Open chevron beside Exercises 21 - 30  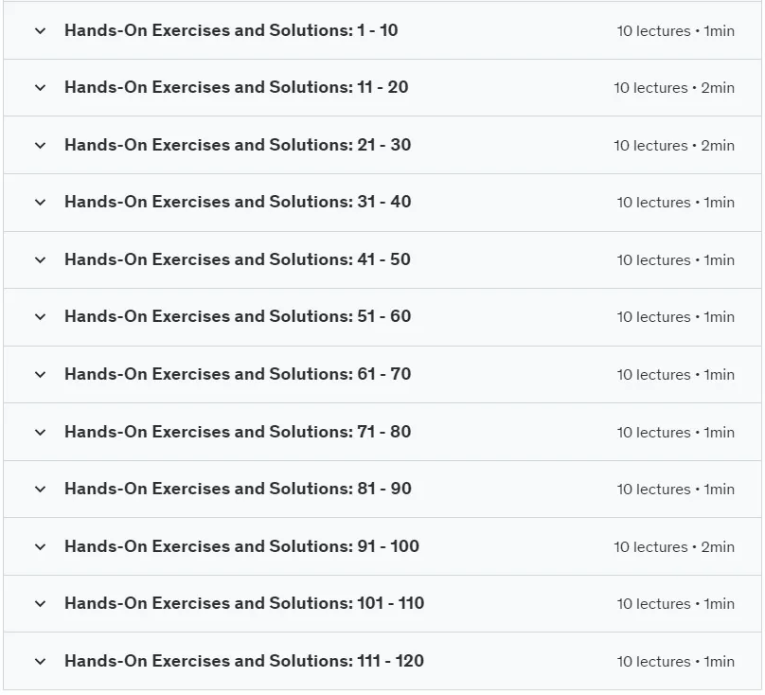pyautogui.click(x=41, y=146)
